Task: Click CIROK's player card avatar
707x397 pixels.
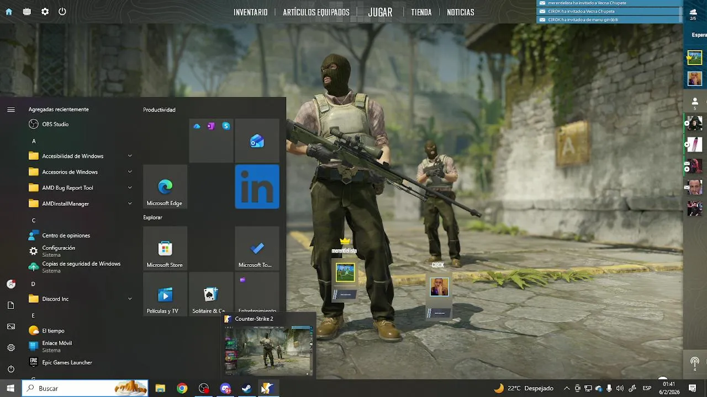Action: pos(439,287)
